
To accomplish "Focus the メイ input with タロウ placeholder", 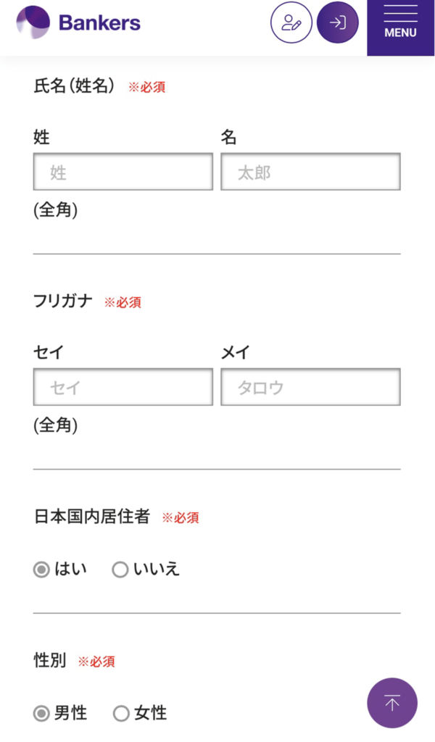I will 310,387.
